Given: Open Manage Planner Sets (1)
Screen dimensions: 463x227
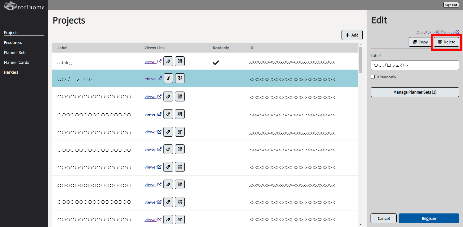Looking at the screenshot, I should coord(415,92).
